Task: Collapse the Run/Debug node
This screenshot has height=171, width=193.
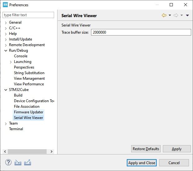Action: (x=6, y=50)
